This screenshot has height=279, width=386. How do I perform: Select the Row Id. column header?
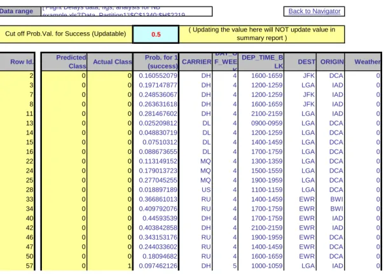coord(17,62)
